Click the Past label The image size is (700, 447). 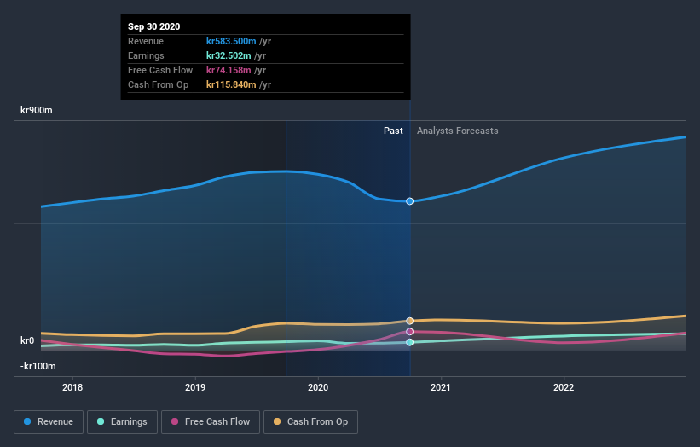(393, 131)
